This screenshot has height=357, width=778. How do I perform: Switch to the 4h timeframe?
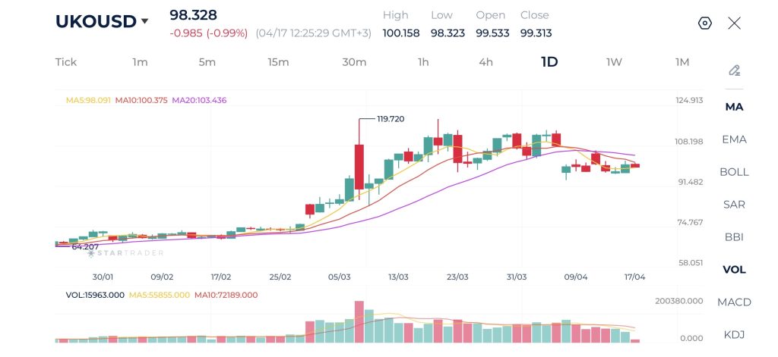485,62
